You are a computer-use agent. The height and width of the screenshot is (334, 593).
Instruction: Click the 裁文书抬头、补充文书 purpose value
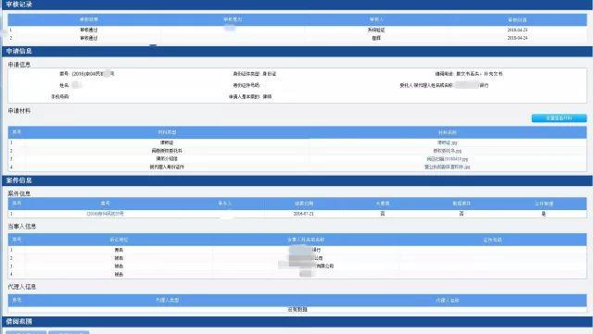click(479, 74)
